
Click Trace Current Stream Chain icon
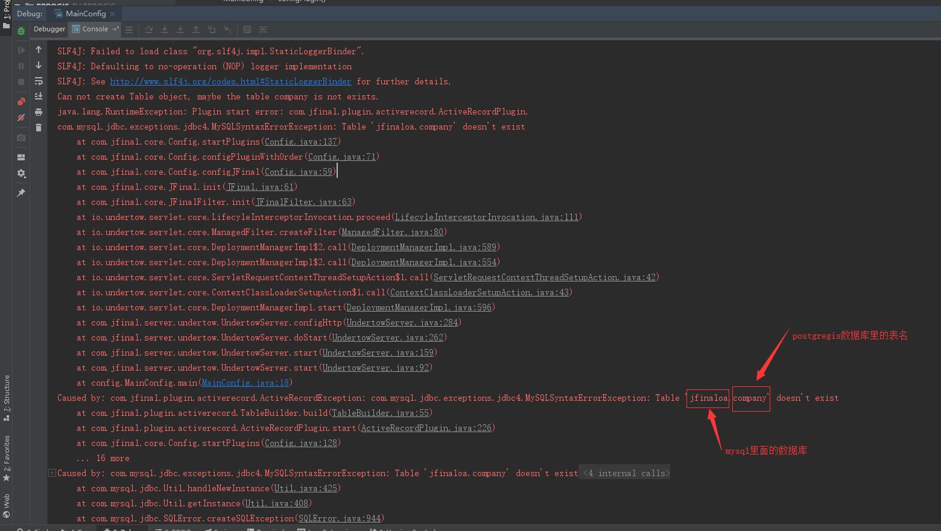pyautogui.click(x=263, y=30)
